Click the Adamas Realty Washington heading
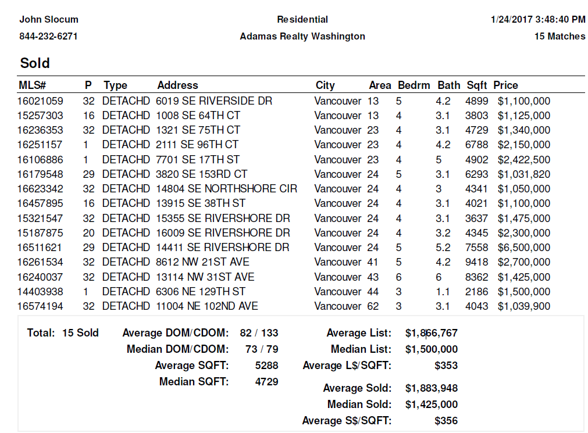Image resolution: width=588 pixels, height=433 pixels. tap(302, 37)
